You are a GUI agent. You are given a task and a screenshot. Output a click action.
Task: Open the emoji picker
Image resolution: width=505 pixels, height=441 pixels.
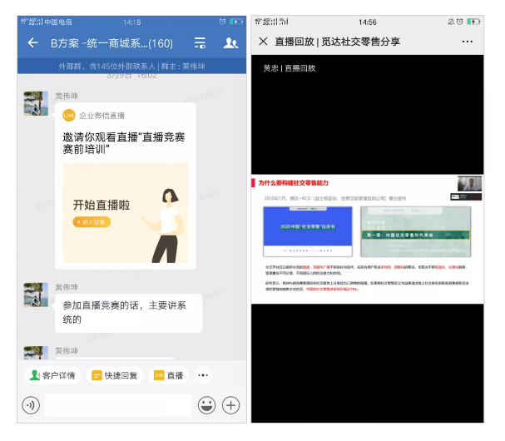(x=206, y=405)
